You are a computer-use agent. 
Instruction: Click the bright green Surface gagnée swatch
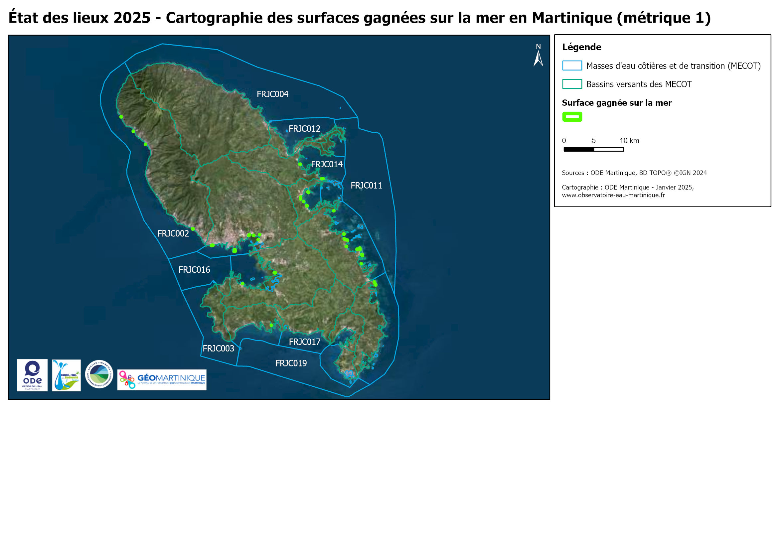[x=572, y=116]
